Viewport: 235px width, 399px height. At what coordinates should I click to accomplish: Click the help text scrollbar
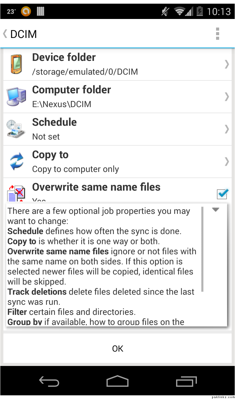pos(202,249)
